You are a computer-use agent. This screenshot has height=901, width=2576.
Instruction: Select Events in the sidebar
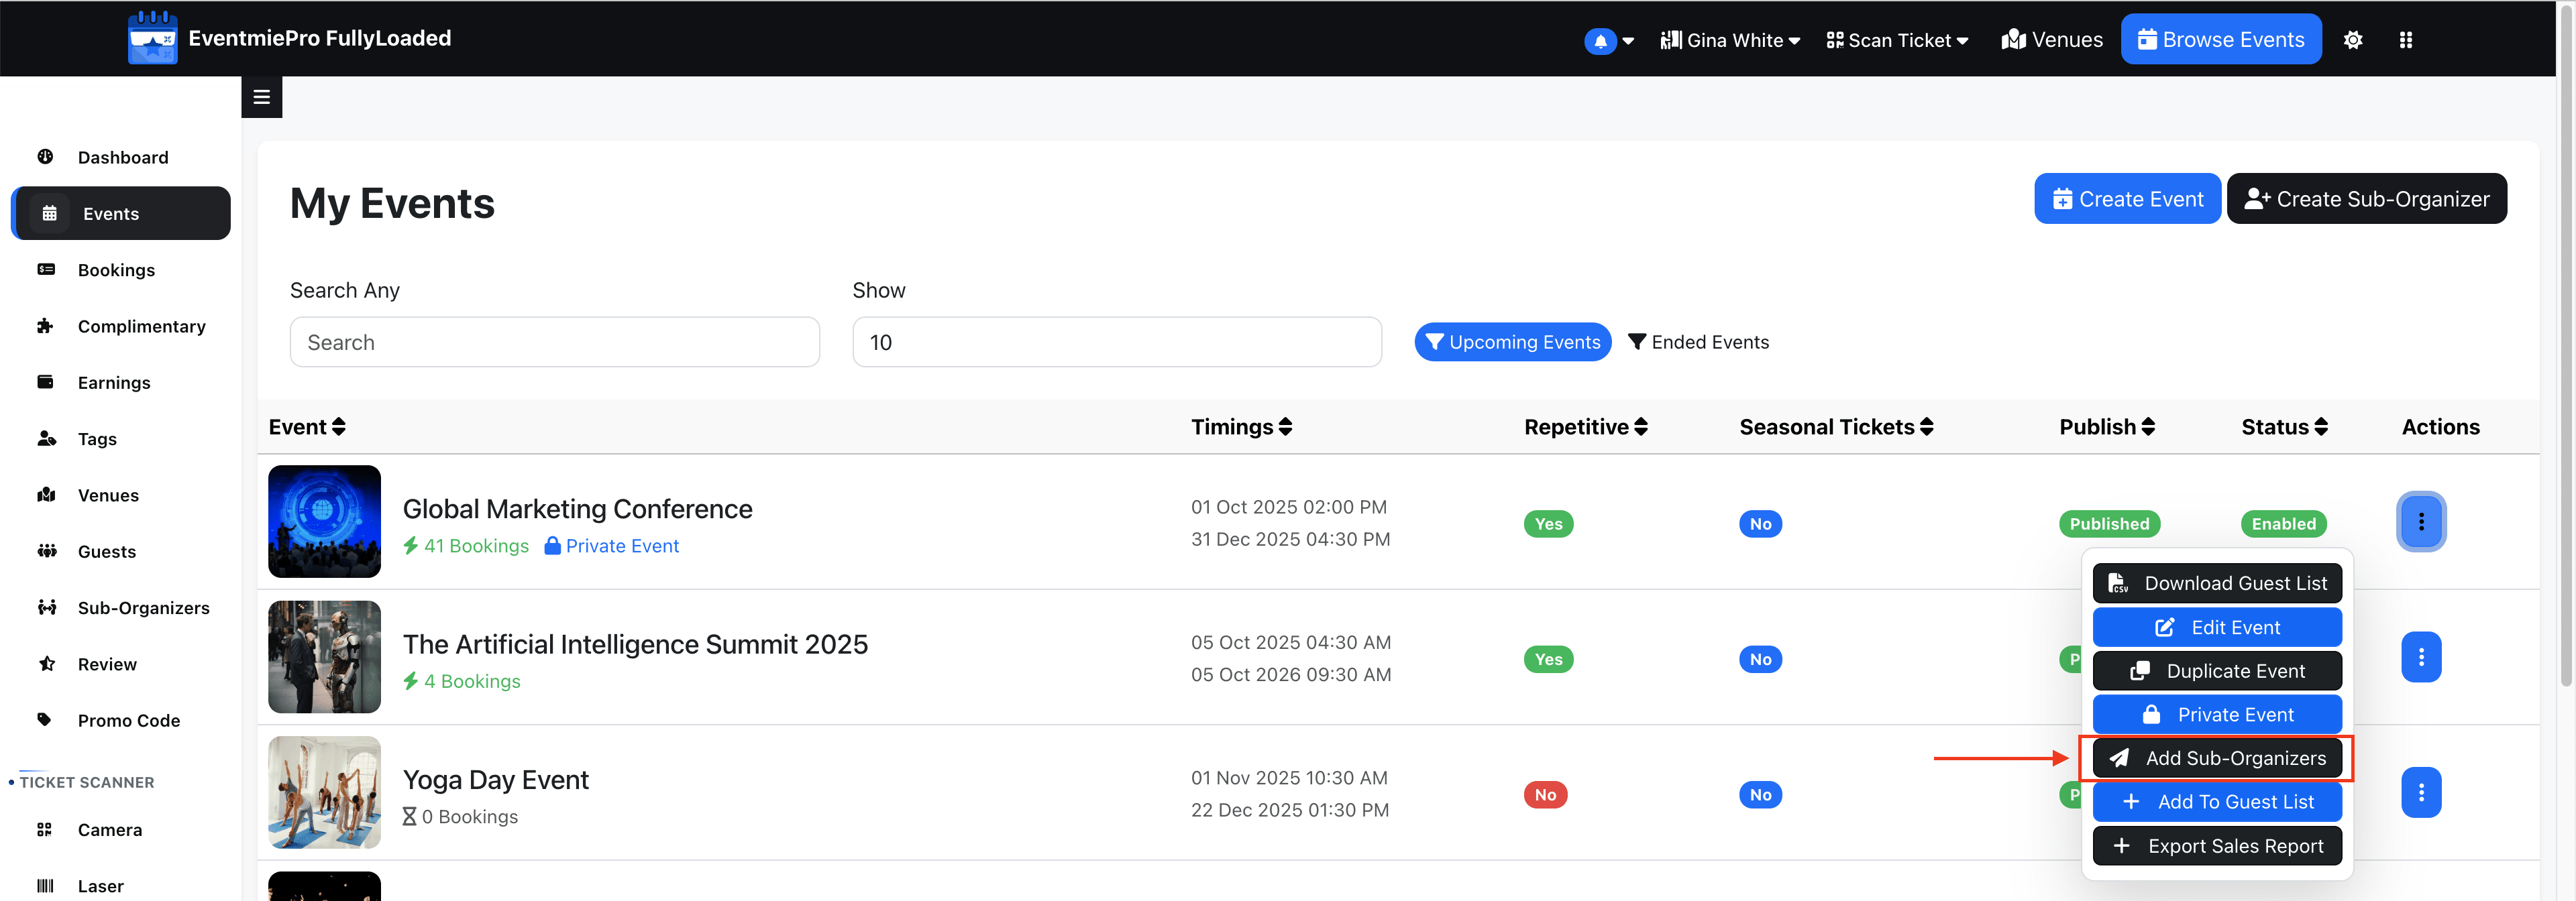[121, 213]
